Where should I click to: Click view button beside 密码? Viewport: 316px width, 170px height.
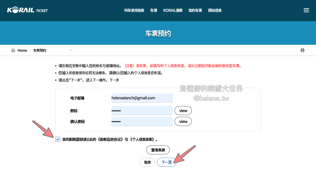pos(183,111)
